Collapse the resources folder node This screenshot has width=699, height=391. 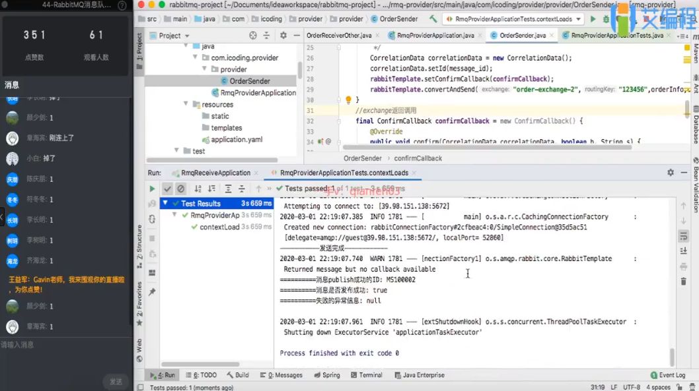[x=186, y=104]
